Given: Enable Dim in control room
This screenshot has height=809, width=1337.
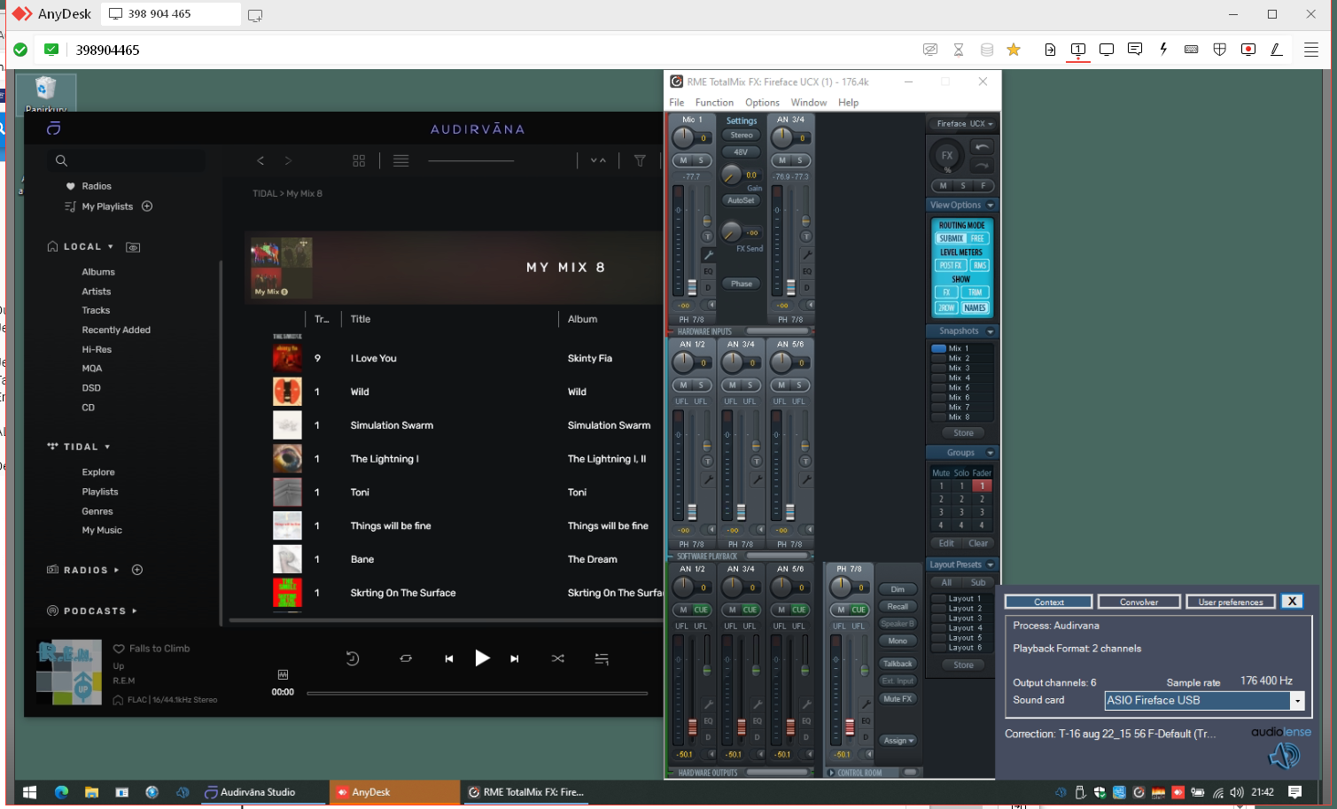Looking at the screenshot, I should pos(898,589).
